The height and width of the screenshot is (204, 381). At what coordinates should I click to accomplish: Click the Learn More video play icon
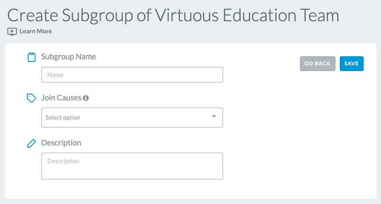12,32
